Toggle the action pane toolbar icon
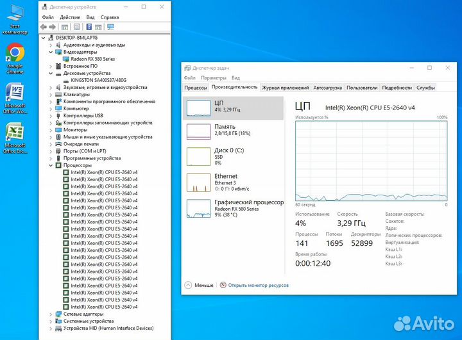Viewport: 462px width, 340px height. point(98,27)
